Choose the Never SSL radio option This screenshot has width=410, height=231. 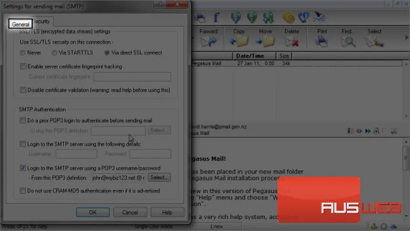pos(23,53)
